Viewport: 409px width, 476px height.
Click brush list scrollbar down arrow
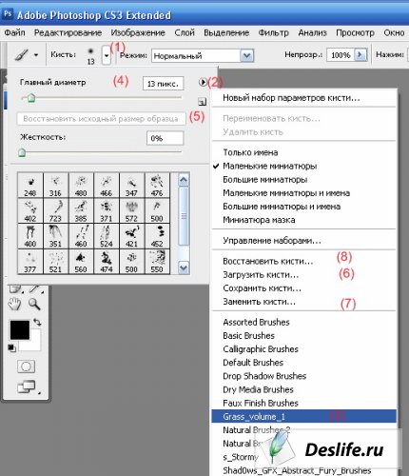(x=184, y=268)
